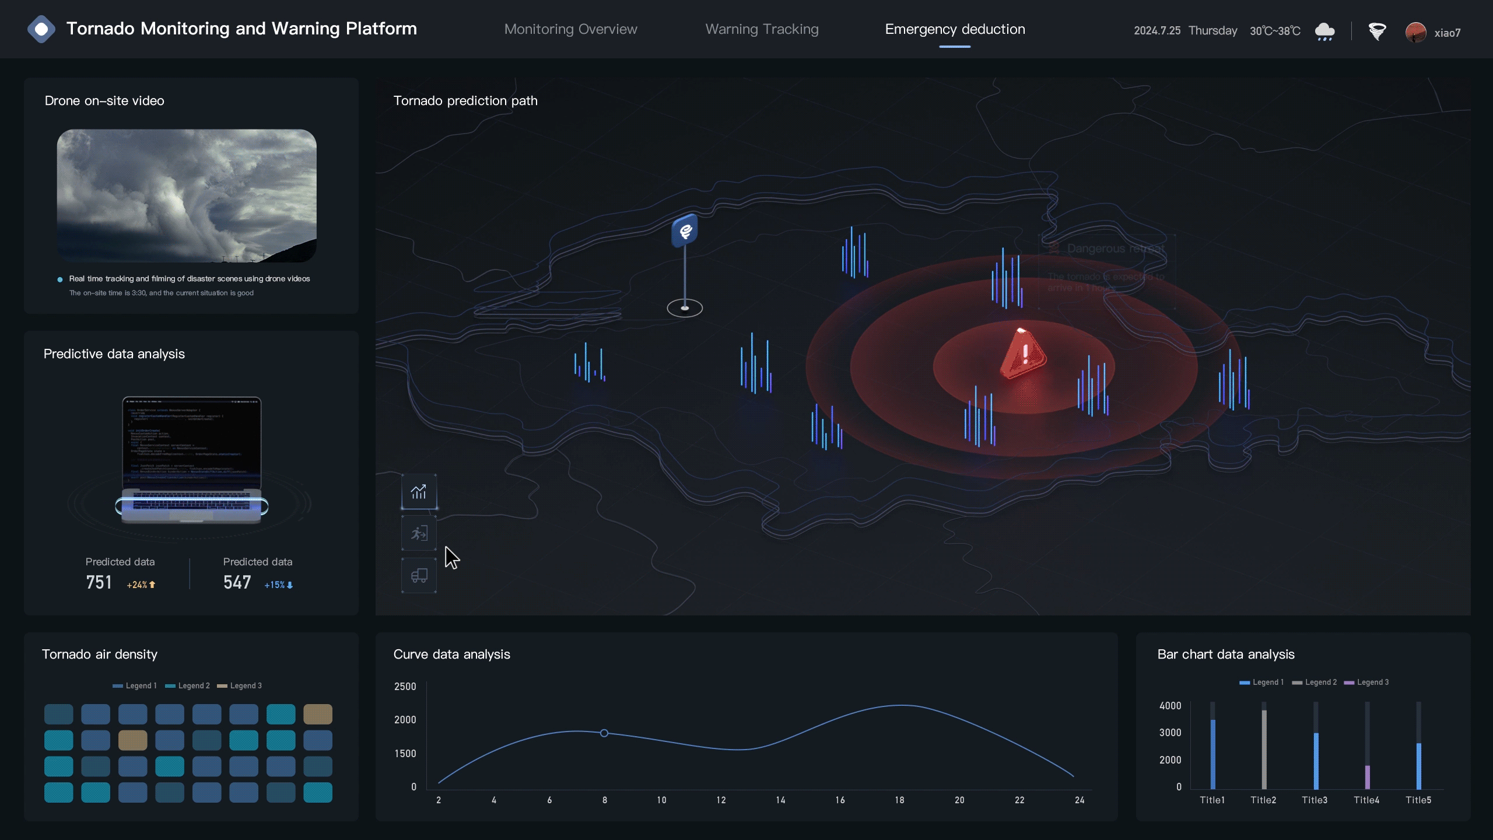Click the Title1 bar in bar chart

(1213, 754)
